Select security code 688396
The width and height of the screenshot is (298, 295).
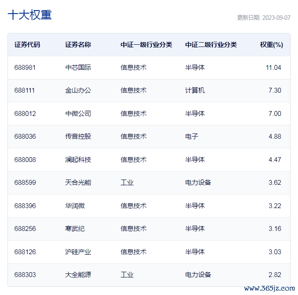click(25, 206)
